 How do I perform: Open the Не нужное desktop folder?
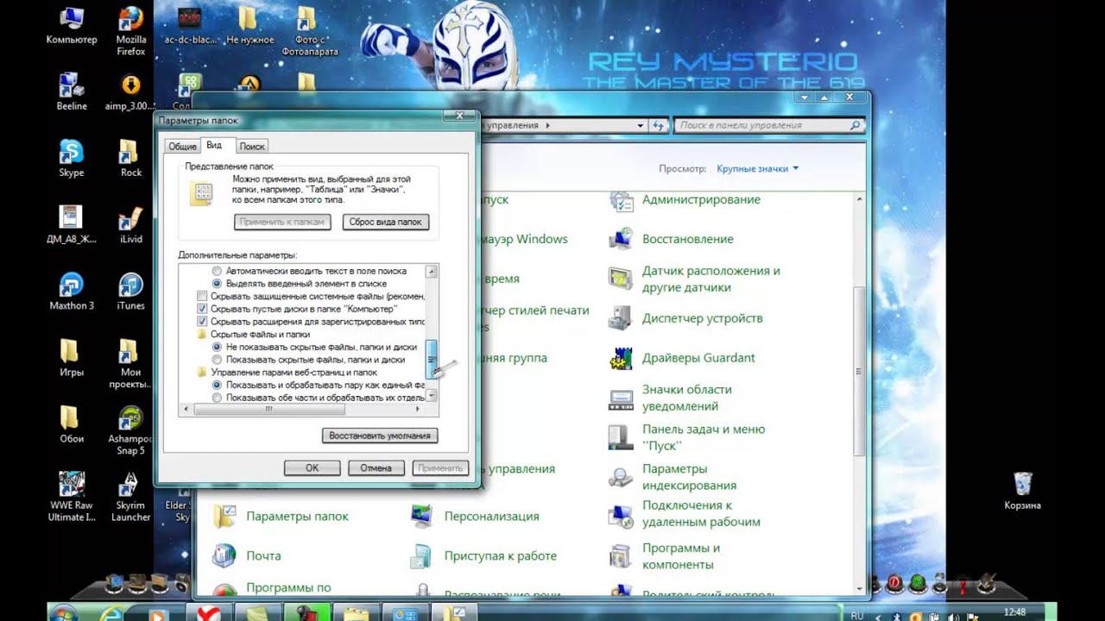coord(249,25)
